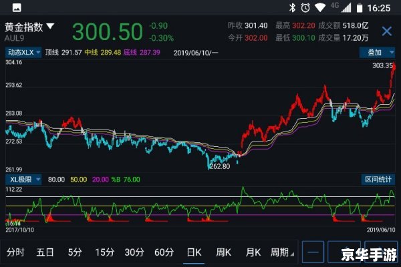401x267 pixels.
Task: Tap the battery status icon
Action: pos(360,8)
